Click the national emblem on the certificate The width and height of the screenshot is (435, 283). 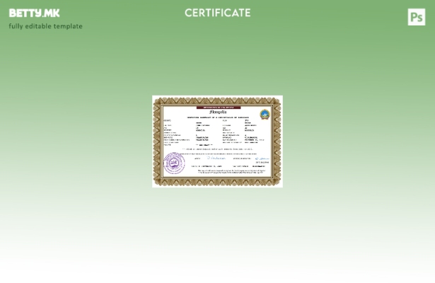pyautogui.click(x=265, y=115)
